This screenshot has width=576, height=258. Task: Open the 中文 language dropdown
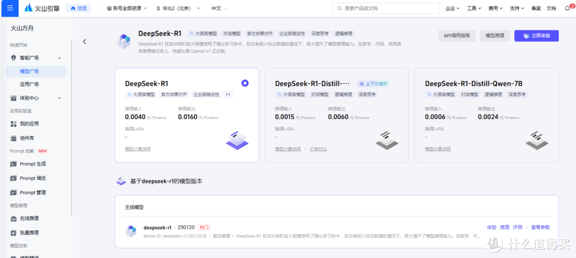219,8
